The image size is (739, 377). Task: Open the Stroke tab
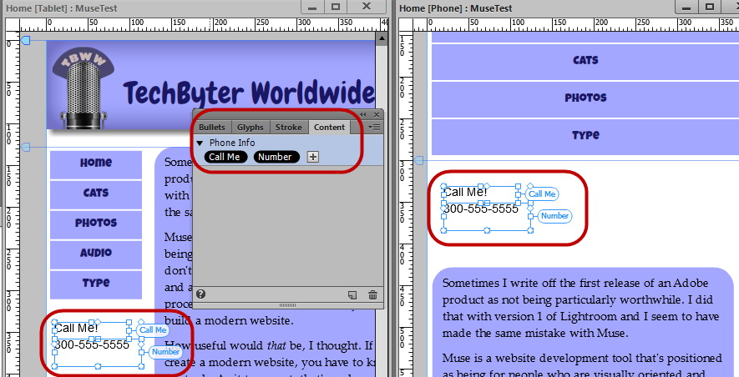pos(288,127)
